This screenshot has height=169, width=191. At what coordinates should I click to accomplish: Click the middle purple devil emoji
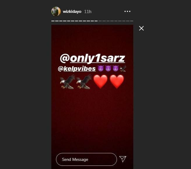coord(108,68)
